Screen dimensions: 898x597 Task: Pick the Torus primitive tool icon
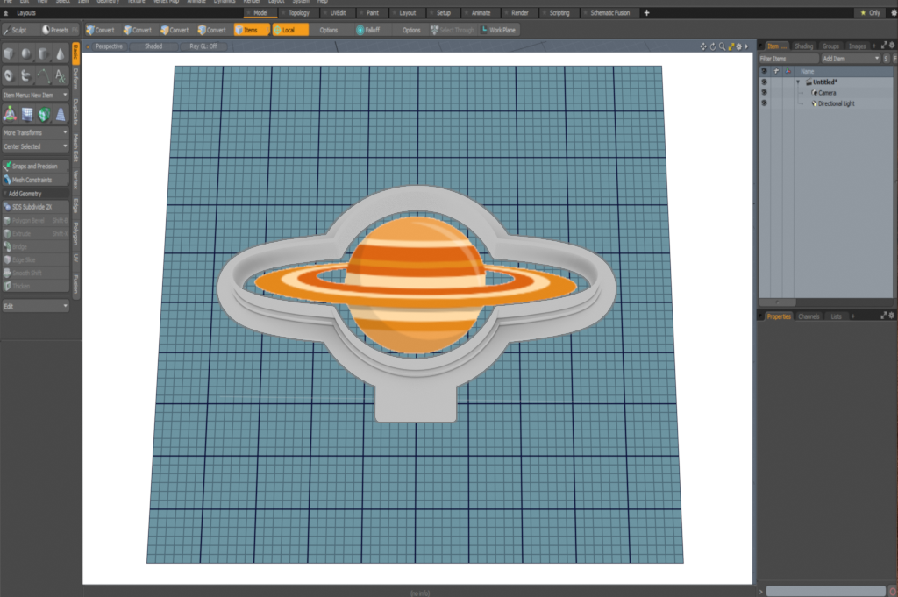pos(10,76)
